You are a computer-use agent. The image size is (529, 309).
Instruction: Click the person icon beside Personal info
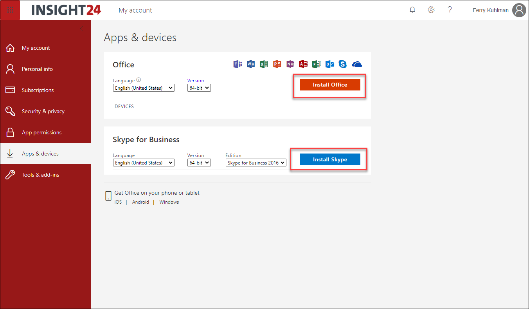pyautogui.click(x=10, y=69)
